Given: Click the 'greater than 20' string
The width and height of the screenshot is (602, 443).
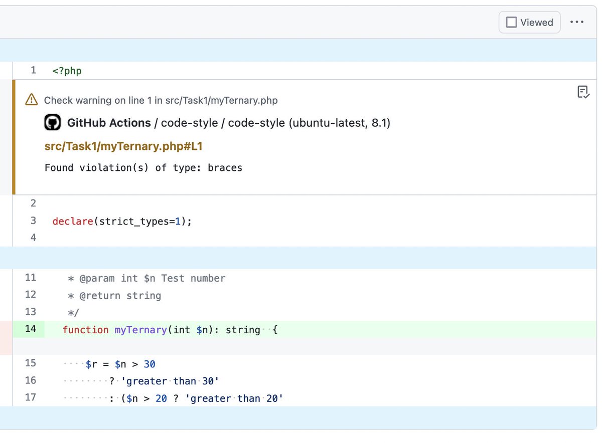Looking at the screenshot, I should pyautogui.click(x=235, y=399).
